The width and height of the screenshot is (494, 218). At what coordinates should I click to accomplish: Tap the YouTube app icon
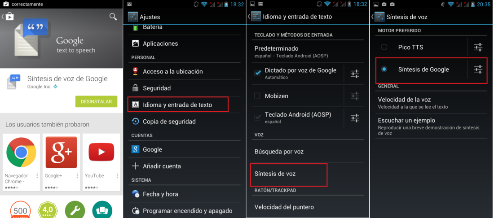[x=101, y=152]
